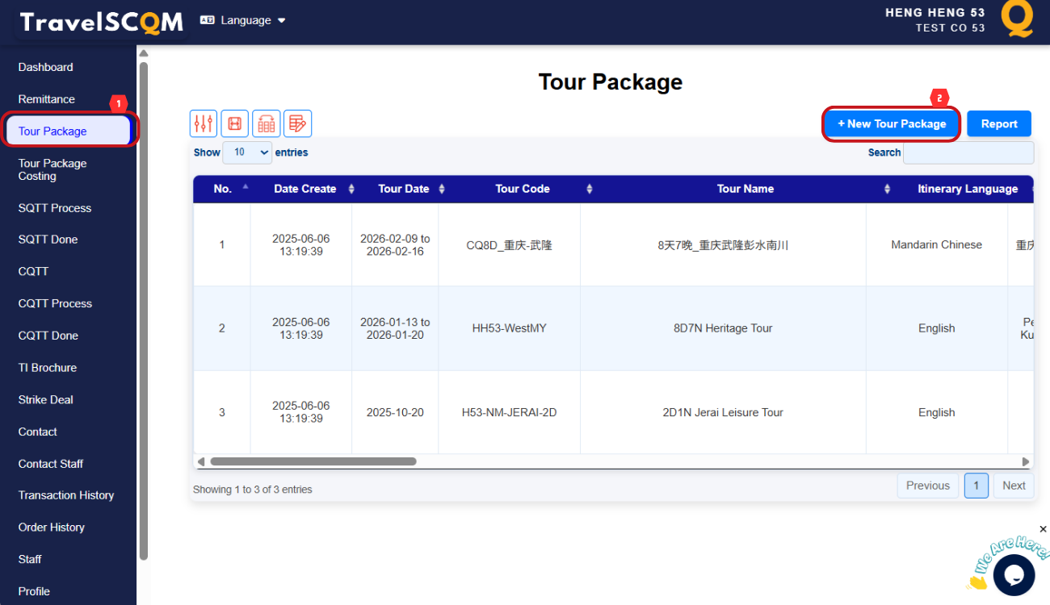Open the live chat bubble
The image size is (1050, 605).
pyautogui.click(x=1014, y=574)
